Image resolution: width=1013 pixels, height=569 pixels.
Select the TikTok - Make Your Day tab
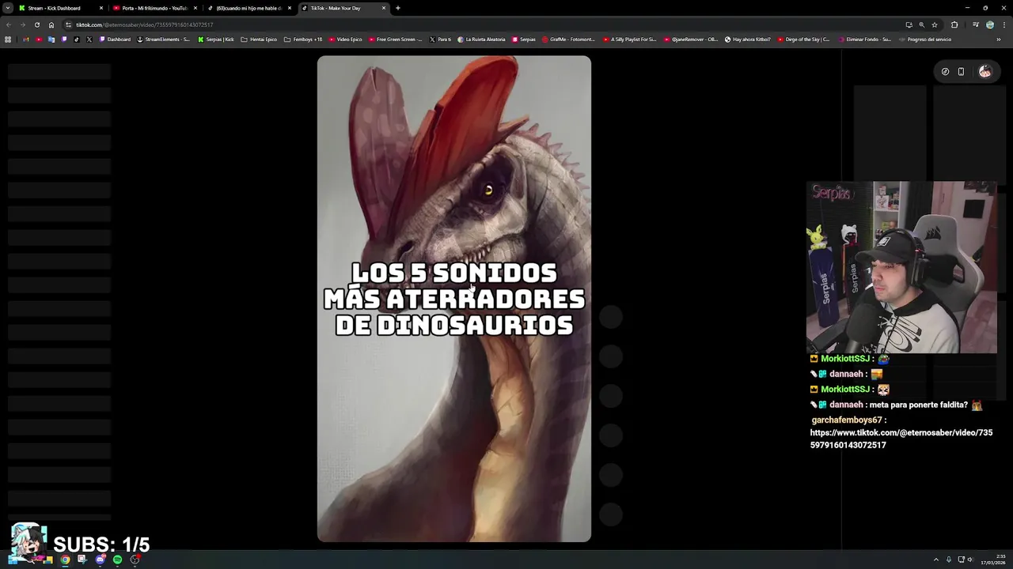(x=343, y=8)
